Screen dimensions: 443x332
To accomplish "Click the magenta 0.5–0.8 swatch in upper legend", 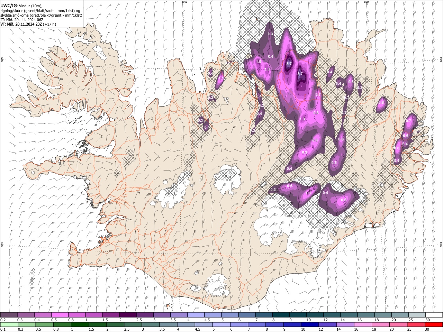I will pos(60,315).
